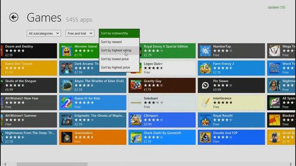Select Sort by noteworthy option
Screen dimensions: 296x166
[x=119, y=33]
